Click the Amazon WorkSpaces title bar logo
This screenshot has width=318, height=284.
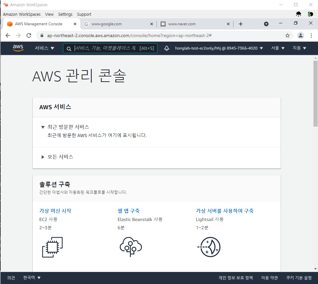point(6,5)
